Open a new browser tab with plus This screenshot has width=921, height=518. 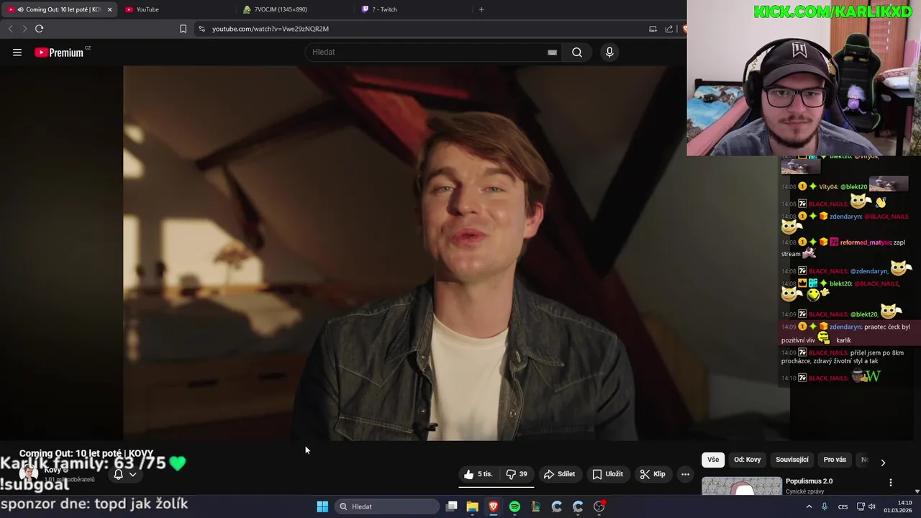(x=481, y=9)
